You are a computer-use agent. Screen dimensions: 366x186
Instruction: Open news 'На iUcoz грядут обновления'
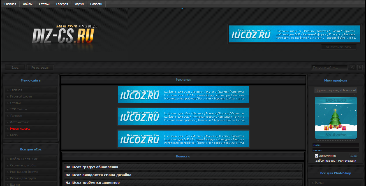pos(92,167)
